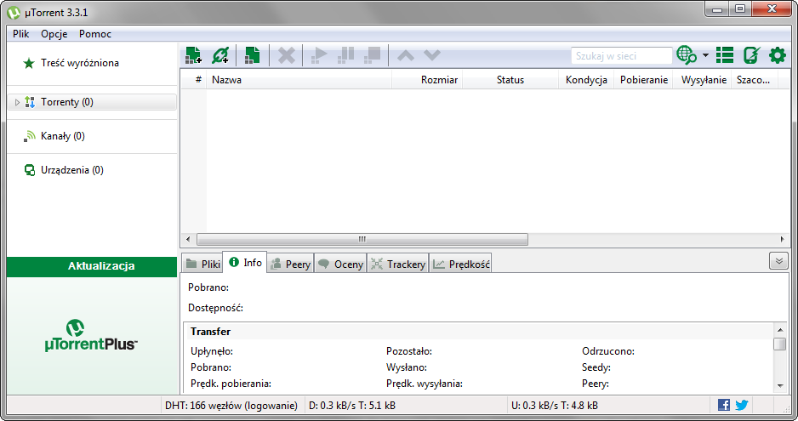
Task: Click the web search globe icon
Action: (x=686, y=55)
